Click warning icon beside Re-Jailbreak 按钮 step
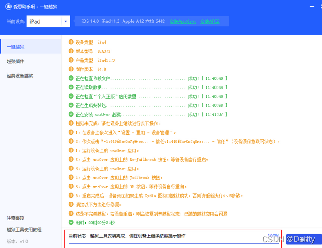322x248 pixels. 71,159
